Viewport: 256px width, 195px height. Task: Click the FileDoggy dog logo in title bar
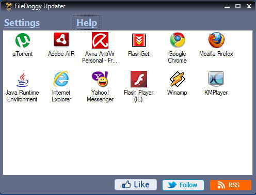click(9, 6)
